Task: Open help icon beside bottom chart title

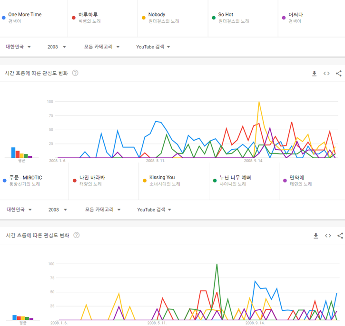Action: coord(76,235)
